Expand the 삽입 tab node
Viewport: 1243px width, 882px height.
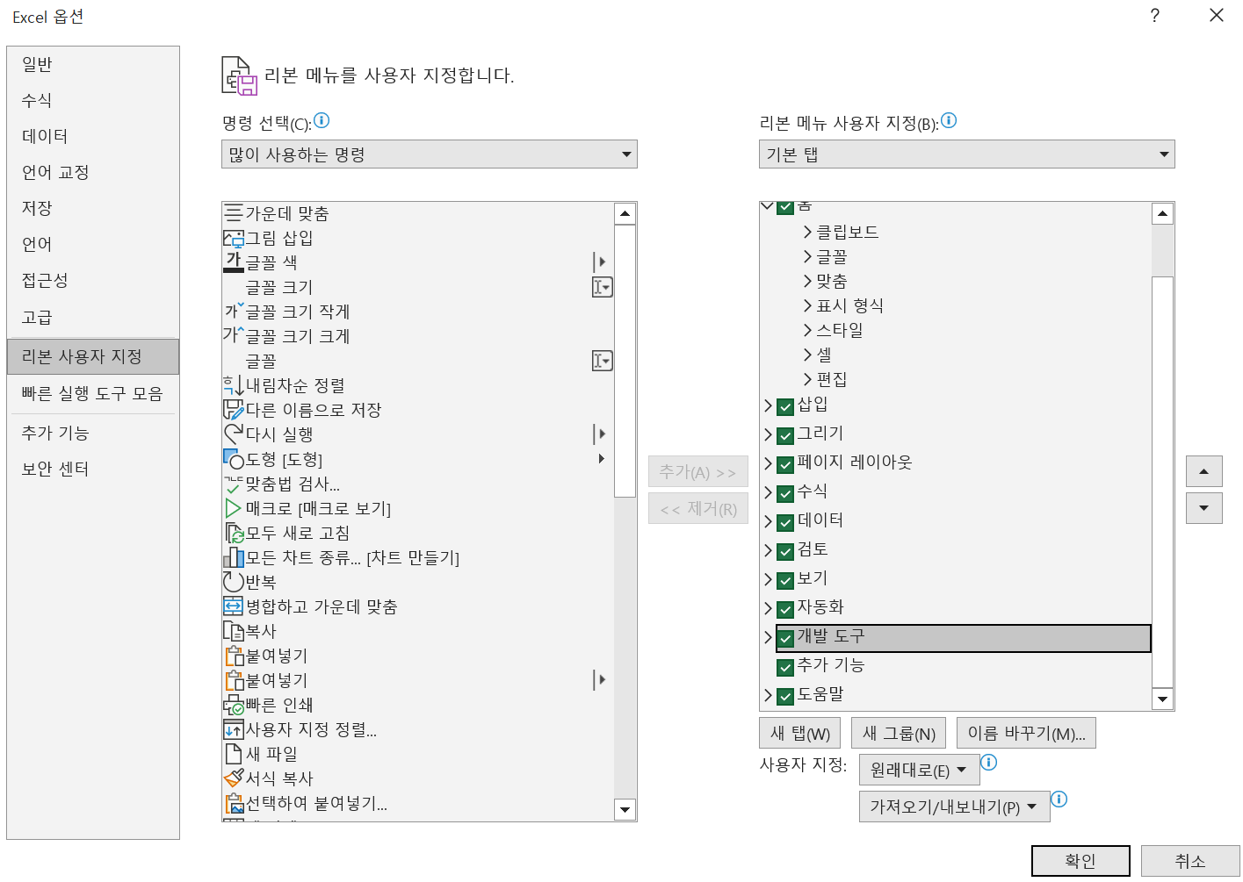(x=768, y=405)
